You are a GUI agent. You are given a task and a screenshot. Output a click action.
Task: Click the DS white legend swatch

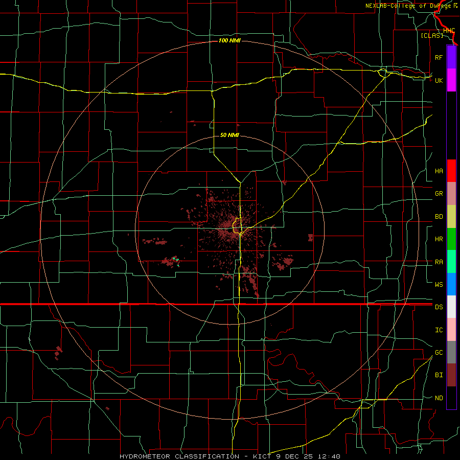(451, 307)
